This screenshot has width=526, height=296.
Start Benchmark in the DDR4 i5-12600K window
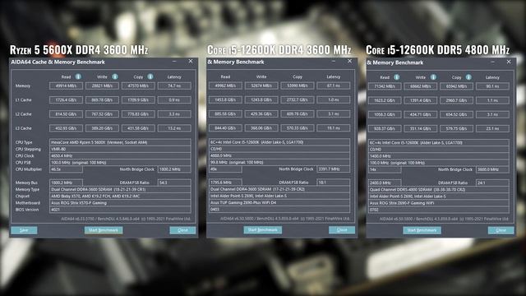click(263, 230)
